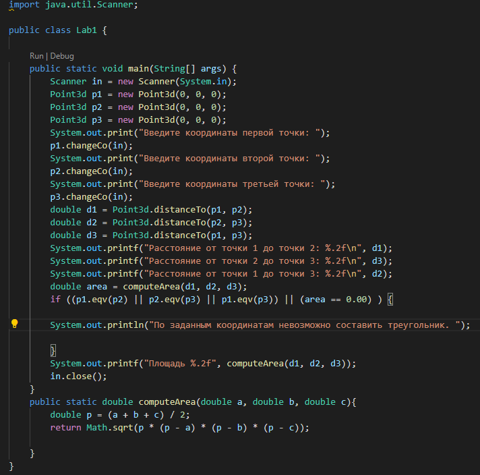Click the p3.changeCo(in) call

click(x=92, y=197)
